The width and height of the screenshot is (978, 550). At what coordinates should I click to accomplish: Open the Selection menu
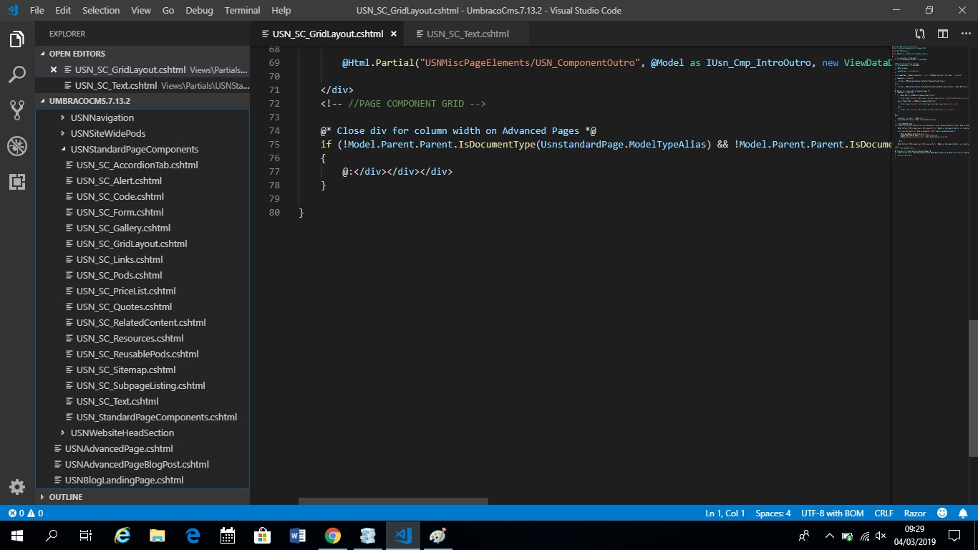coord(101,10)
